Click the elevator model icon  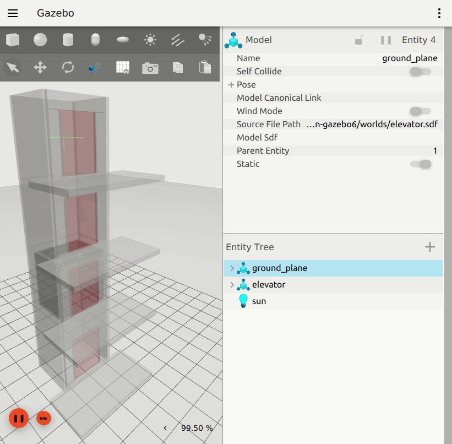pyautogui.click(x=243, y=285)
